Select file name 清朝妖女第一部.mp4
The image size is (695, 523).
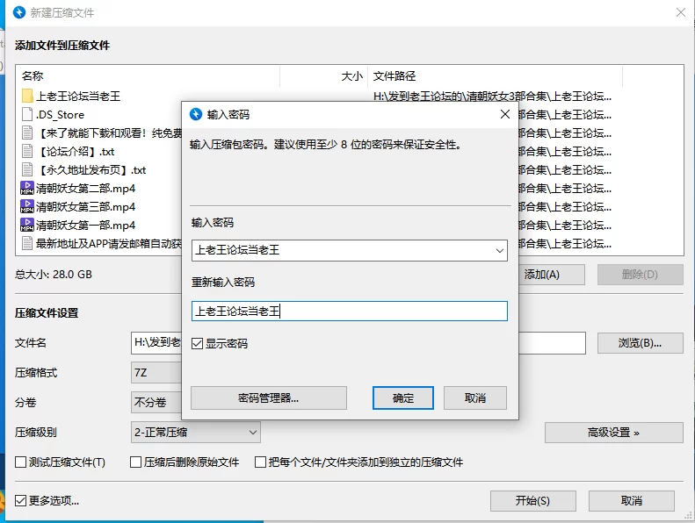pos(85,225)
